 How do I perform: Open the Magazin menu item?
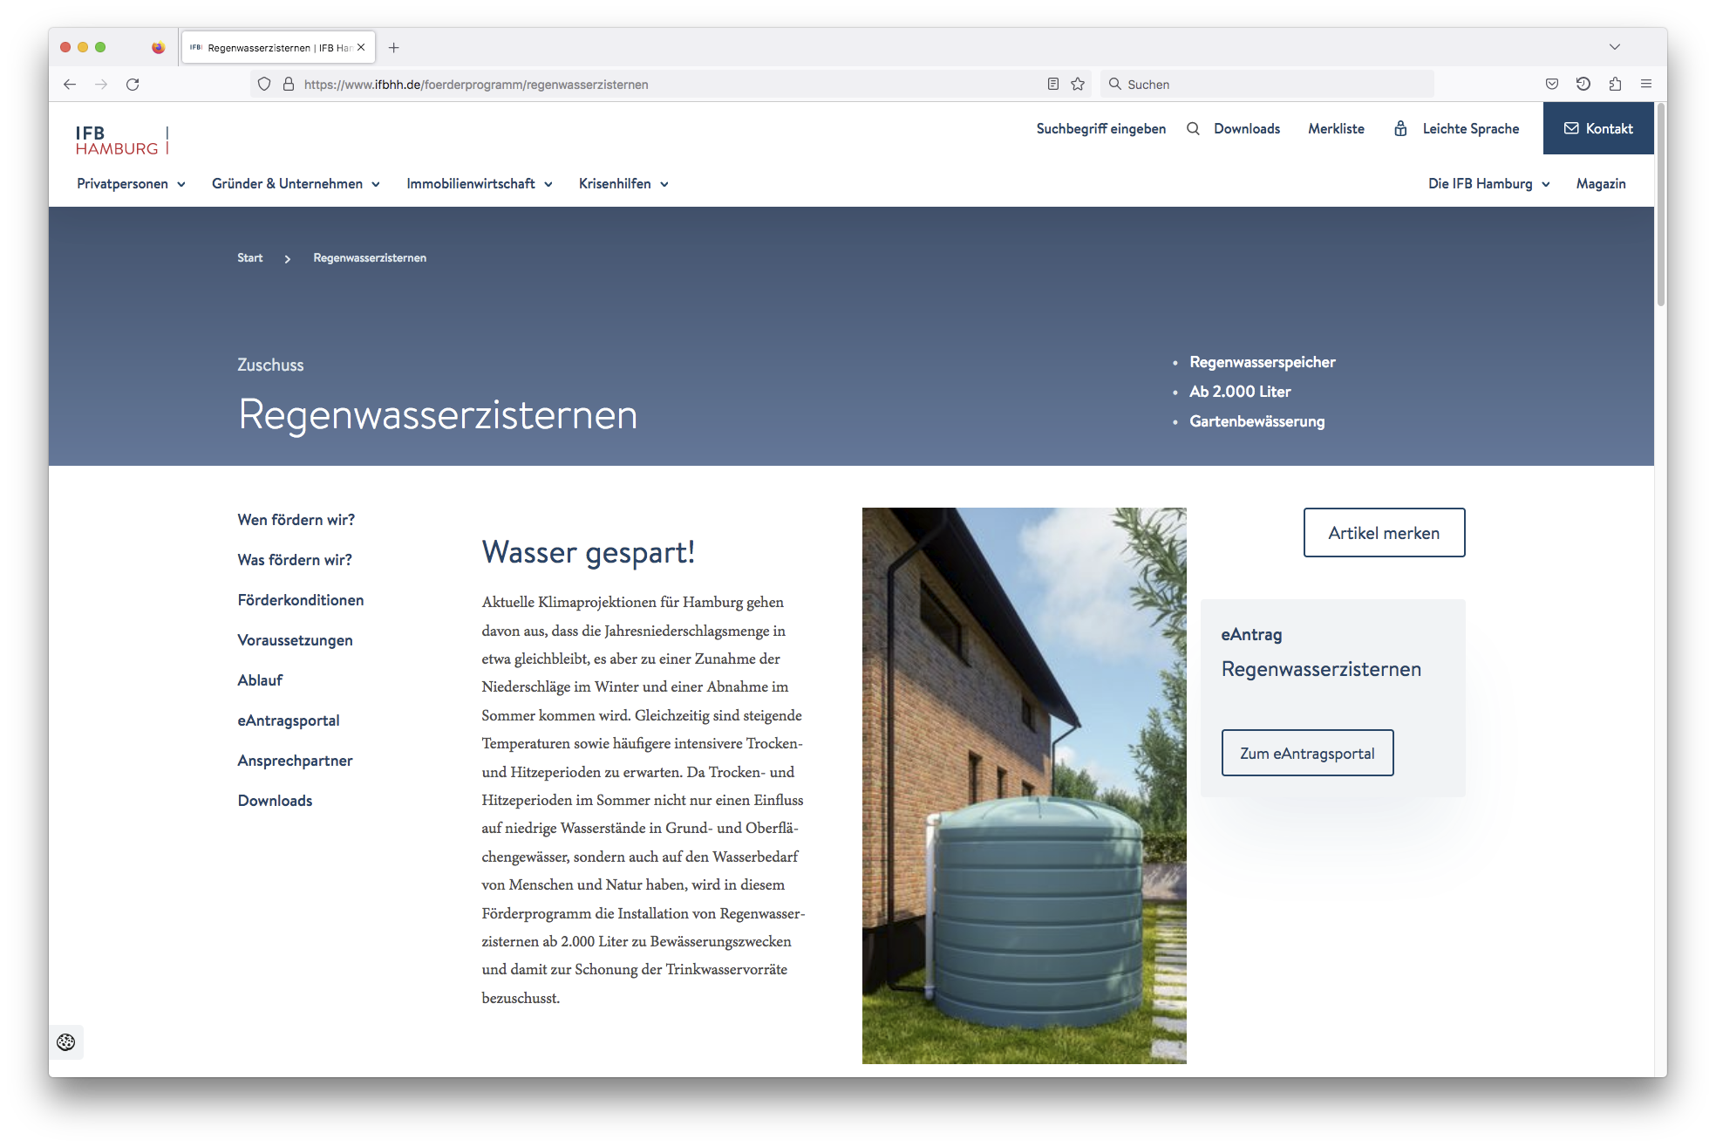pos(1601,184)
